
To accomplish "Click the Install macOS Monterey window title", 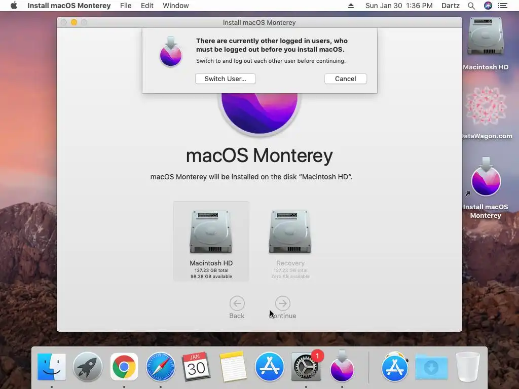I will tap(259, 22).
